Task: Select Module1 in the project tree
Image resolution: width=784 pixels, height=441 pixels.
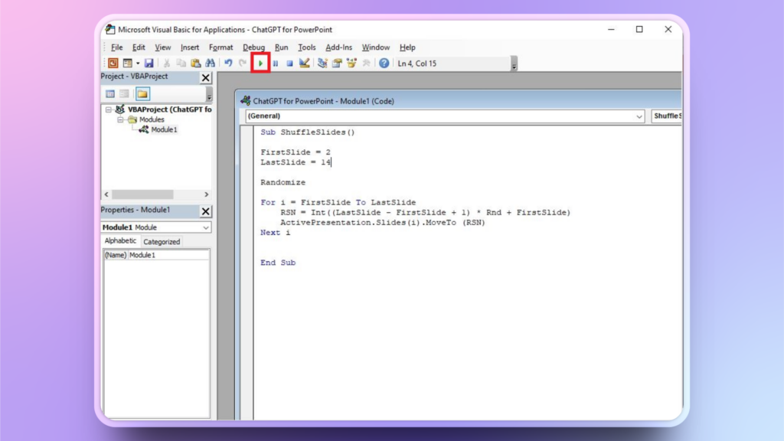Action: click(x=163, y=129)
